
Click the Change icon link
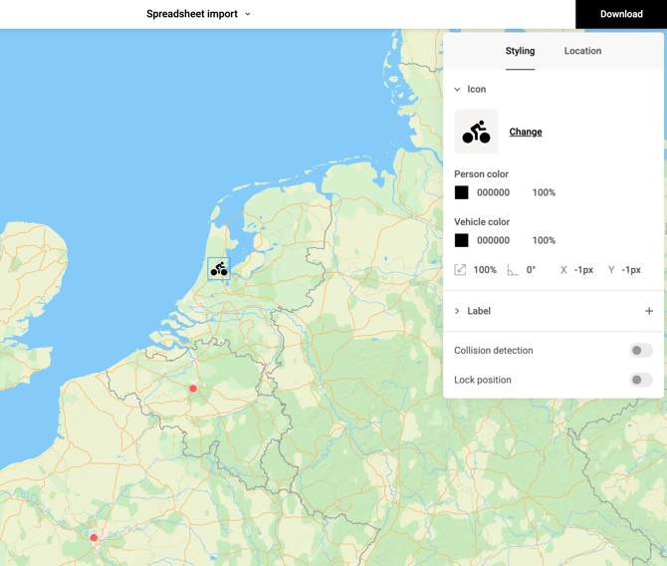526,132
